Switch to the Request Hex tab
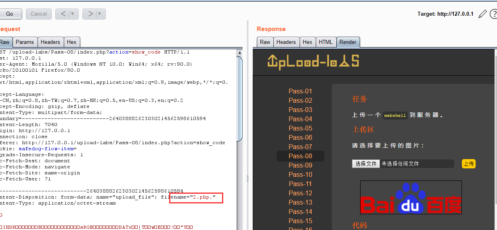The image size is (497, 230). coord(72,42)
